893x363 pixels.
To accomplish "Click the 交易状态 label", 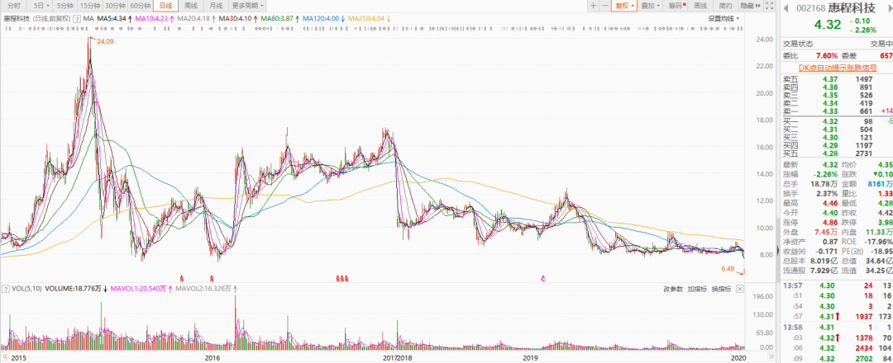I will pos(797,44).
